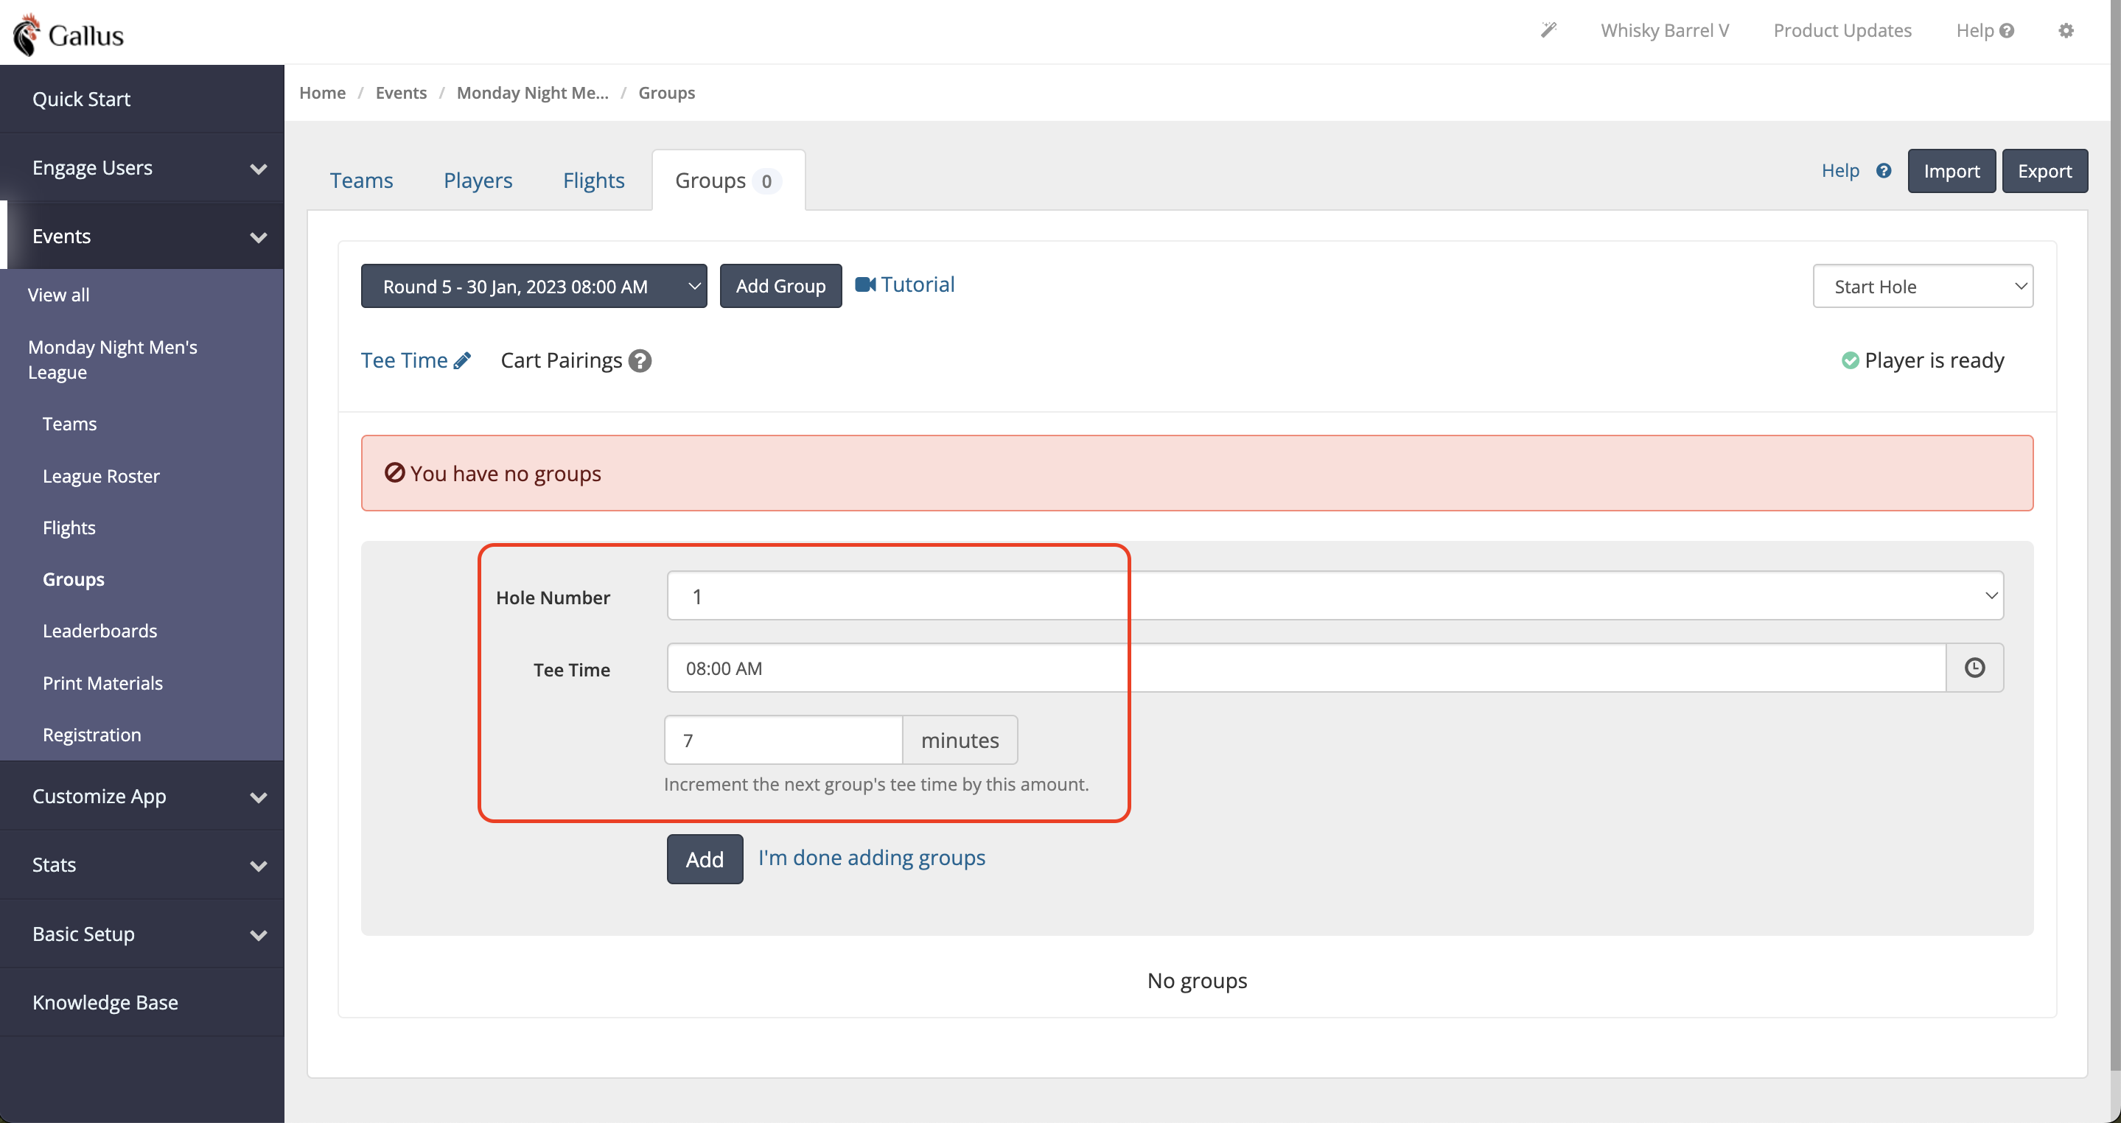Open View all under Events
Viewport: 2121px width, 1123px height.
pos(58,295)
